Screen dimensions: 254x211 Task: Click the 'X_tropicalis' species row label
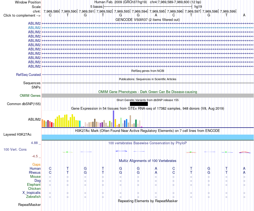coord(32,193)
